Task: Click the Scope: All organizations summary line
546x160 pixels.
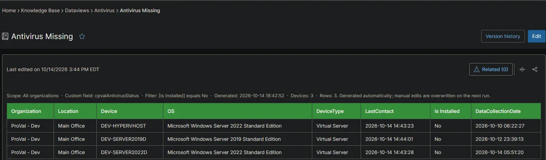Action: (248, 96)
